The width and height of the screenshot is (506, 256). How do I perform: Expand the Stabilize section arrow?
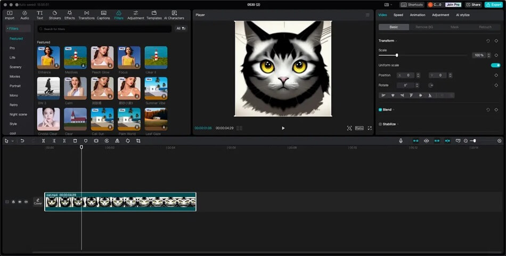coord(398,124)
